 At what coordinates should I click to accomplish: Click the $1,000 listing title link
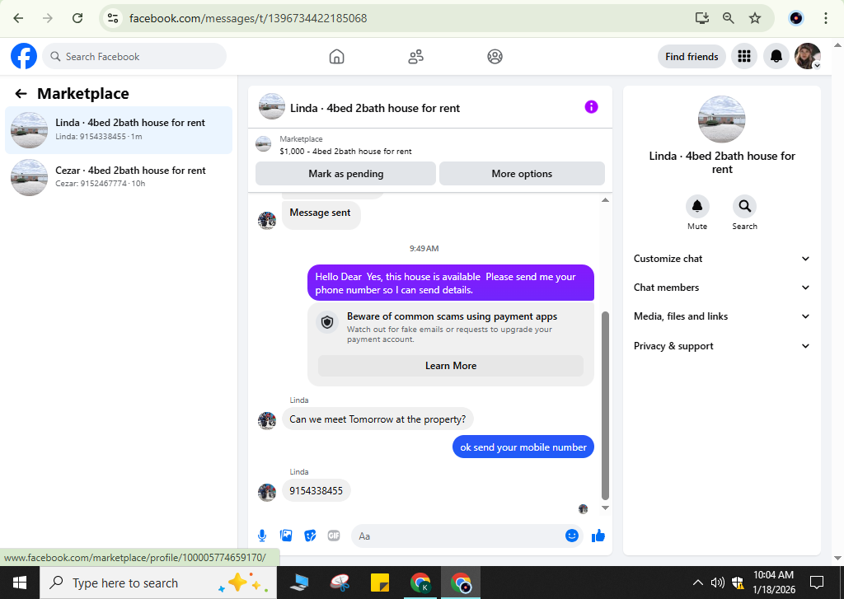tap(345, 152)
